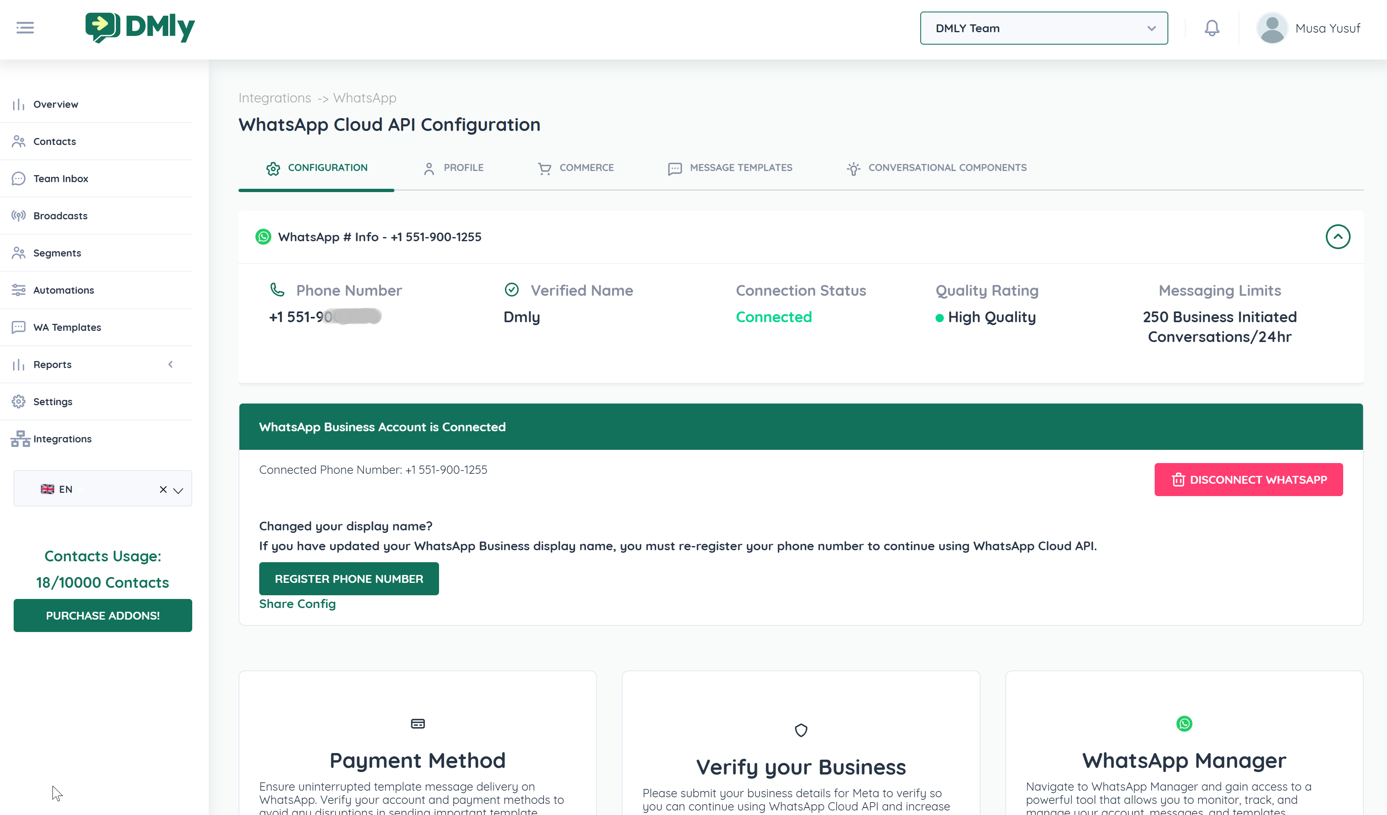Click the hamburger menu icon
Screen dimensions: 1387x815
point(25,28)
